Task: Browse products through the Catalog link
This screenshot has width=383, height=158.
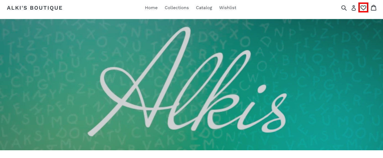Action: click(x=204, y=8)
